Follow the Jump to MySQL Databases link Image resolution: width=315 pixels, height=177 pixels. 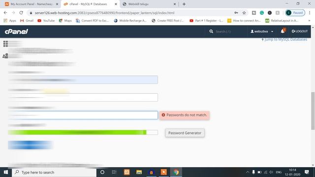pos(284,39)
